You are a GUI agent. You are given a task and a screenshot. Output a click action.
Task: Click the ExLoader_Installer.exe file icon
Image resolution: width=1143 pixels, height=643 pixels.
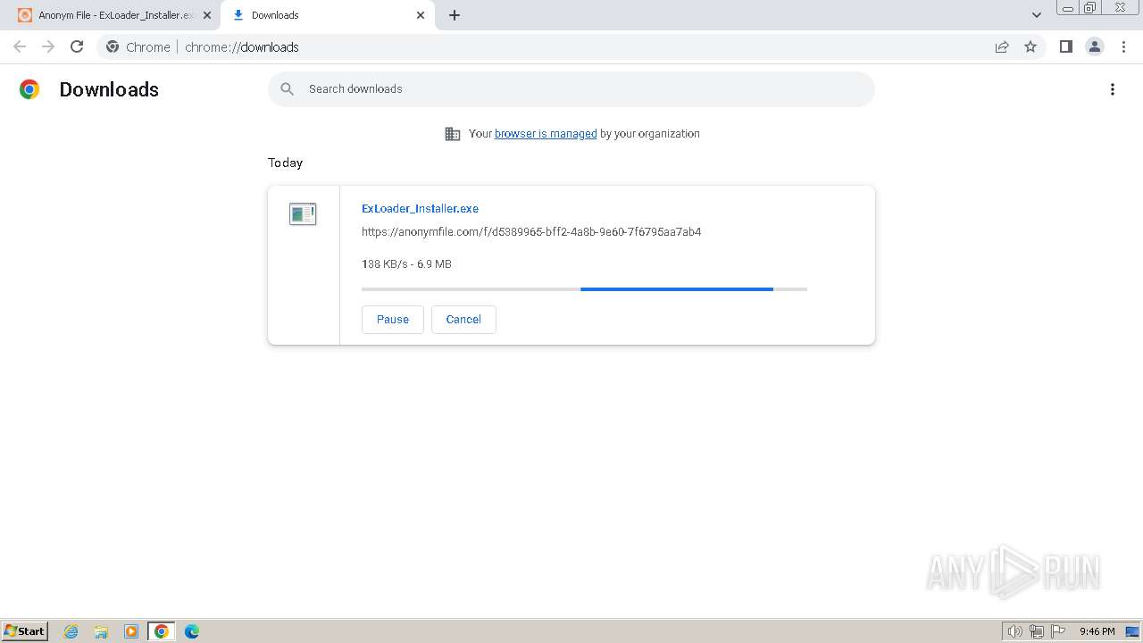click(303, 213)
